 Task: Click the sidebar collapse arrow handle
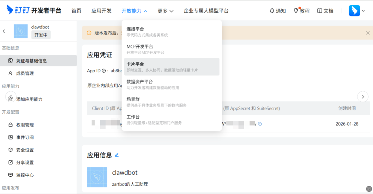10,97
